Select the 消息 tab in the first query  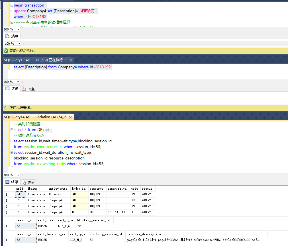(12, 36)
